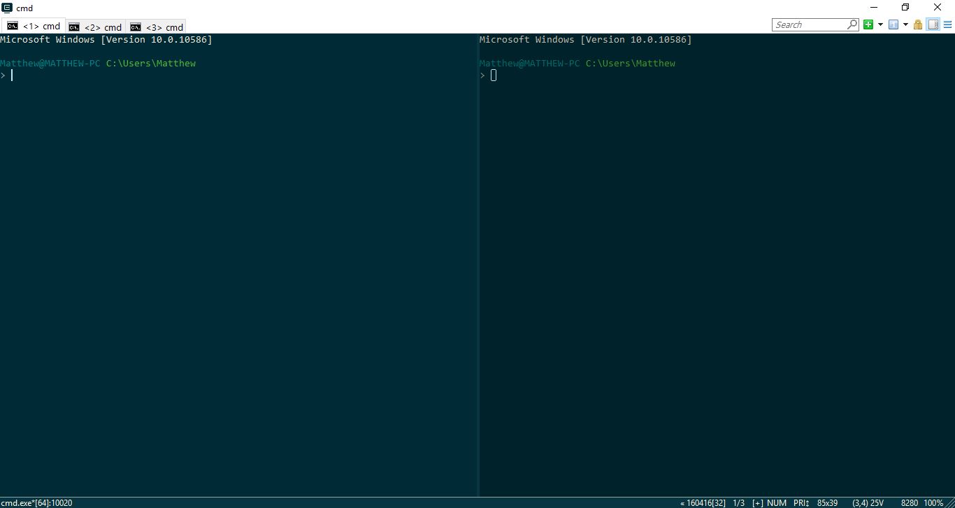The image size is (955, 508).
Task: Minimize the ConEmu window
Action: 873,8
